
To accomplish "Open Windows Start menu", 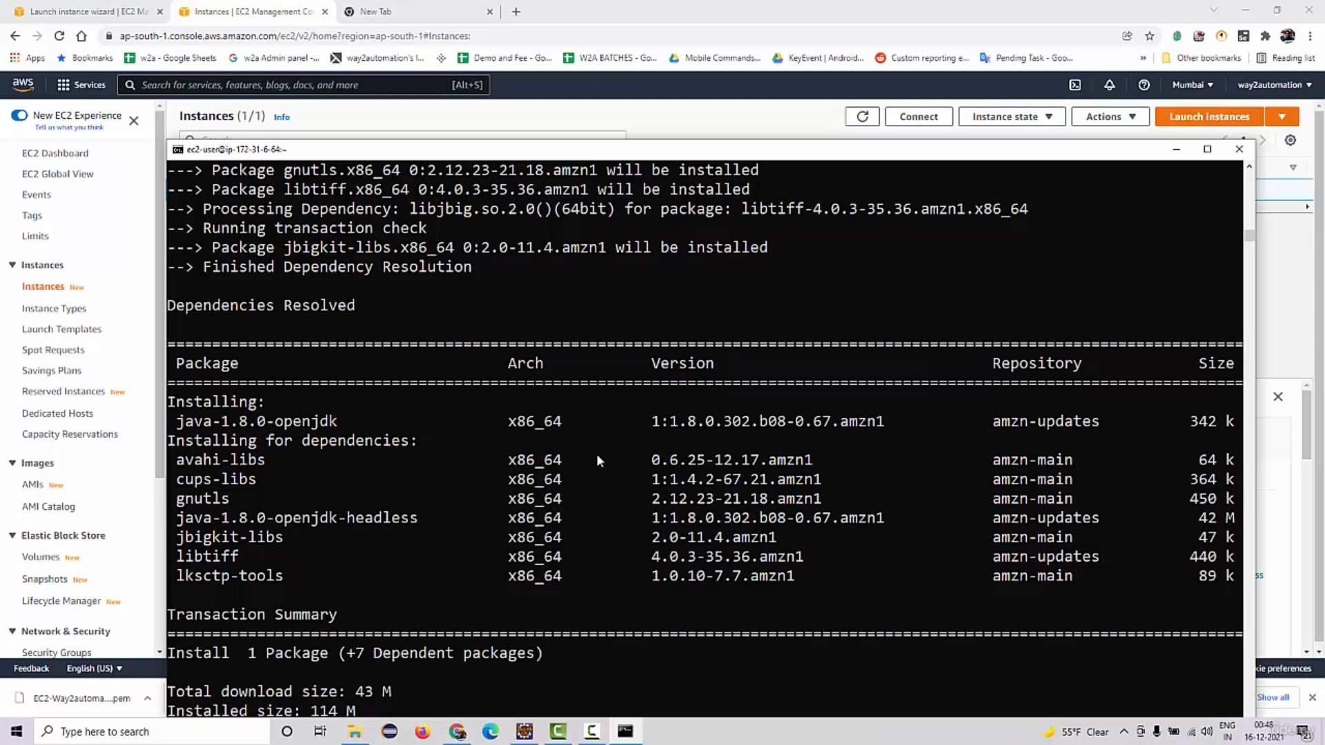I will point(17,731).
